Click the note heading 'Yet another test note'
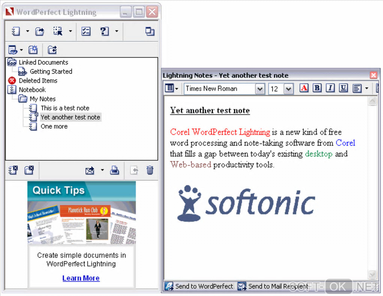The width and height of the screenshot is (383, 296). pyautogui.click(x=210, y=110)
